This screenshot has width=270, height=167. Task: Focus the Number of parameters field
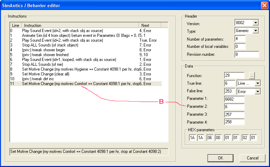tap(240, 39)
